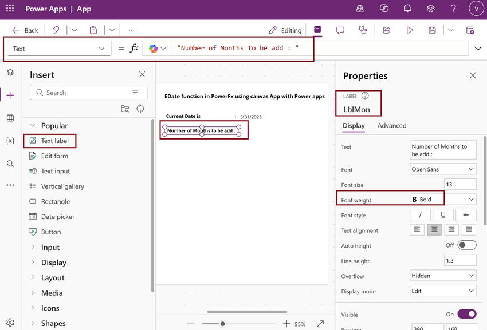The image size is (487, 330).
Task: Toggle the Visible switch
Action: click(466, 314)
